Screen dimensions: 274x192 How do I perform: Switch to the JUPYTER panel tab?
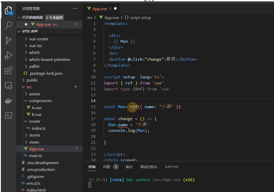172,167
